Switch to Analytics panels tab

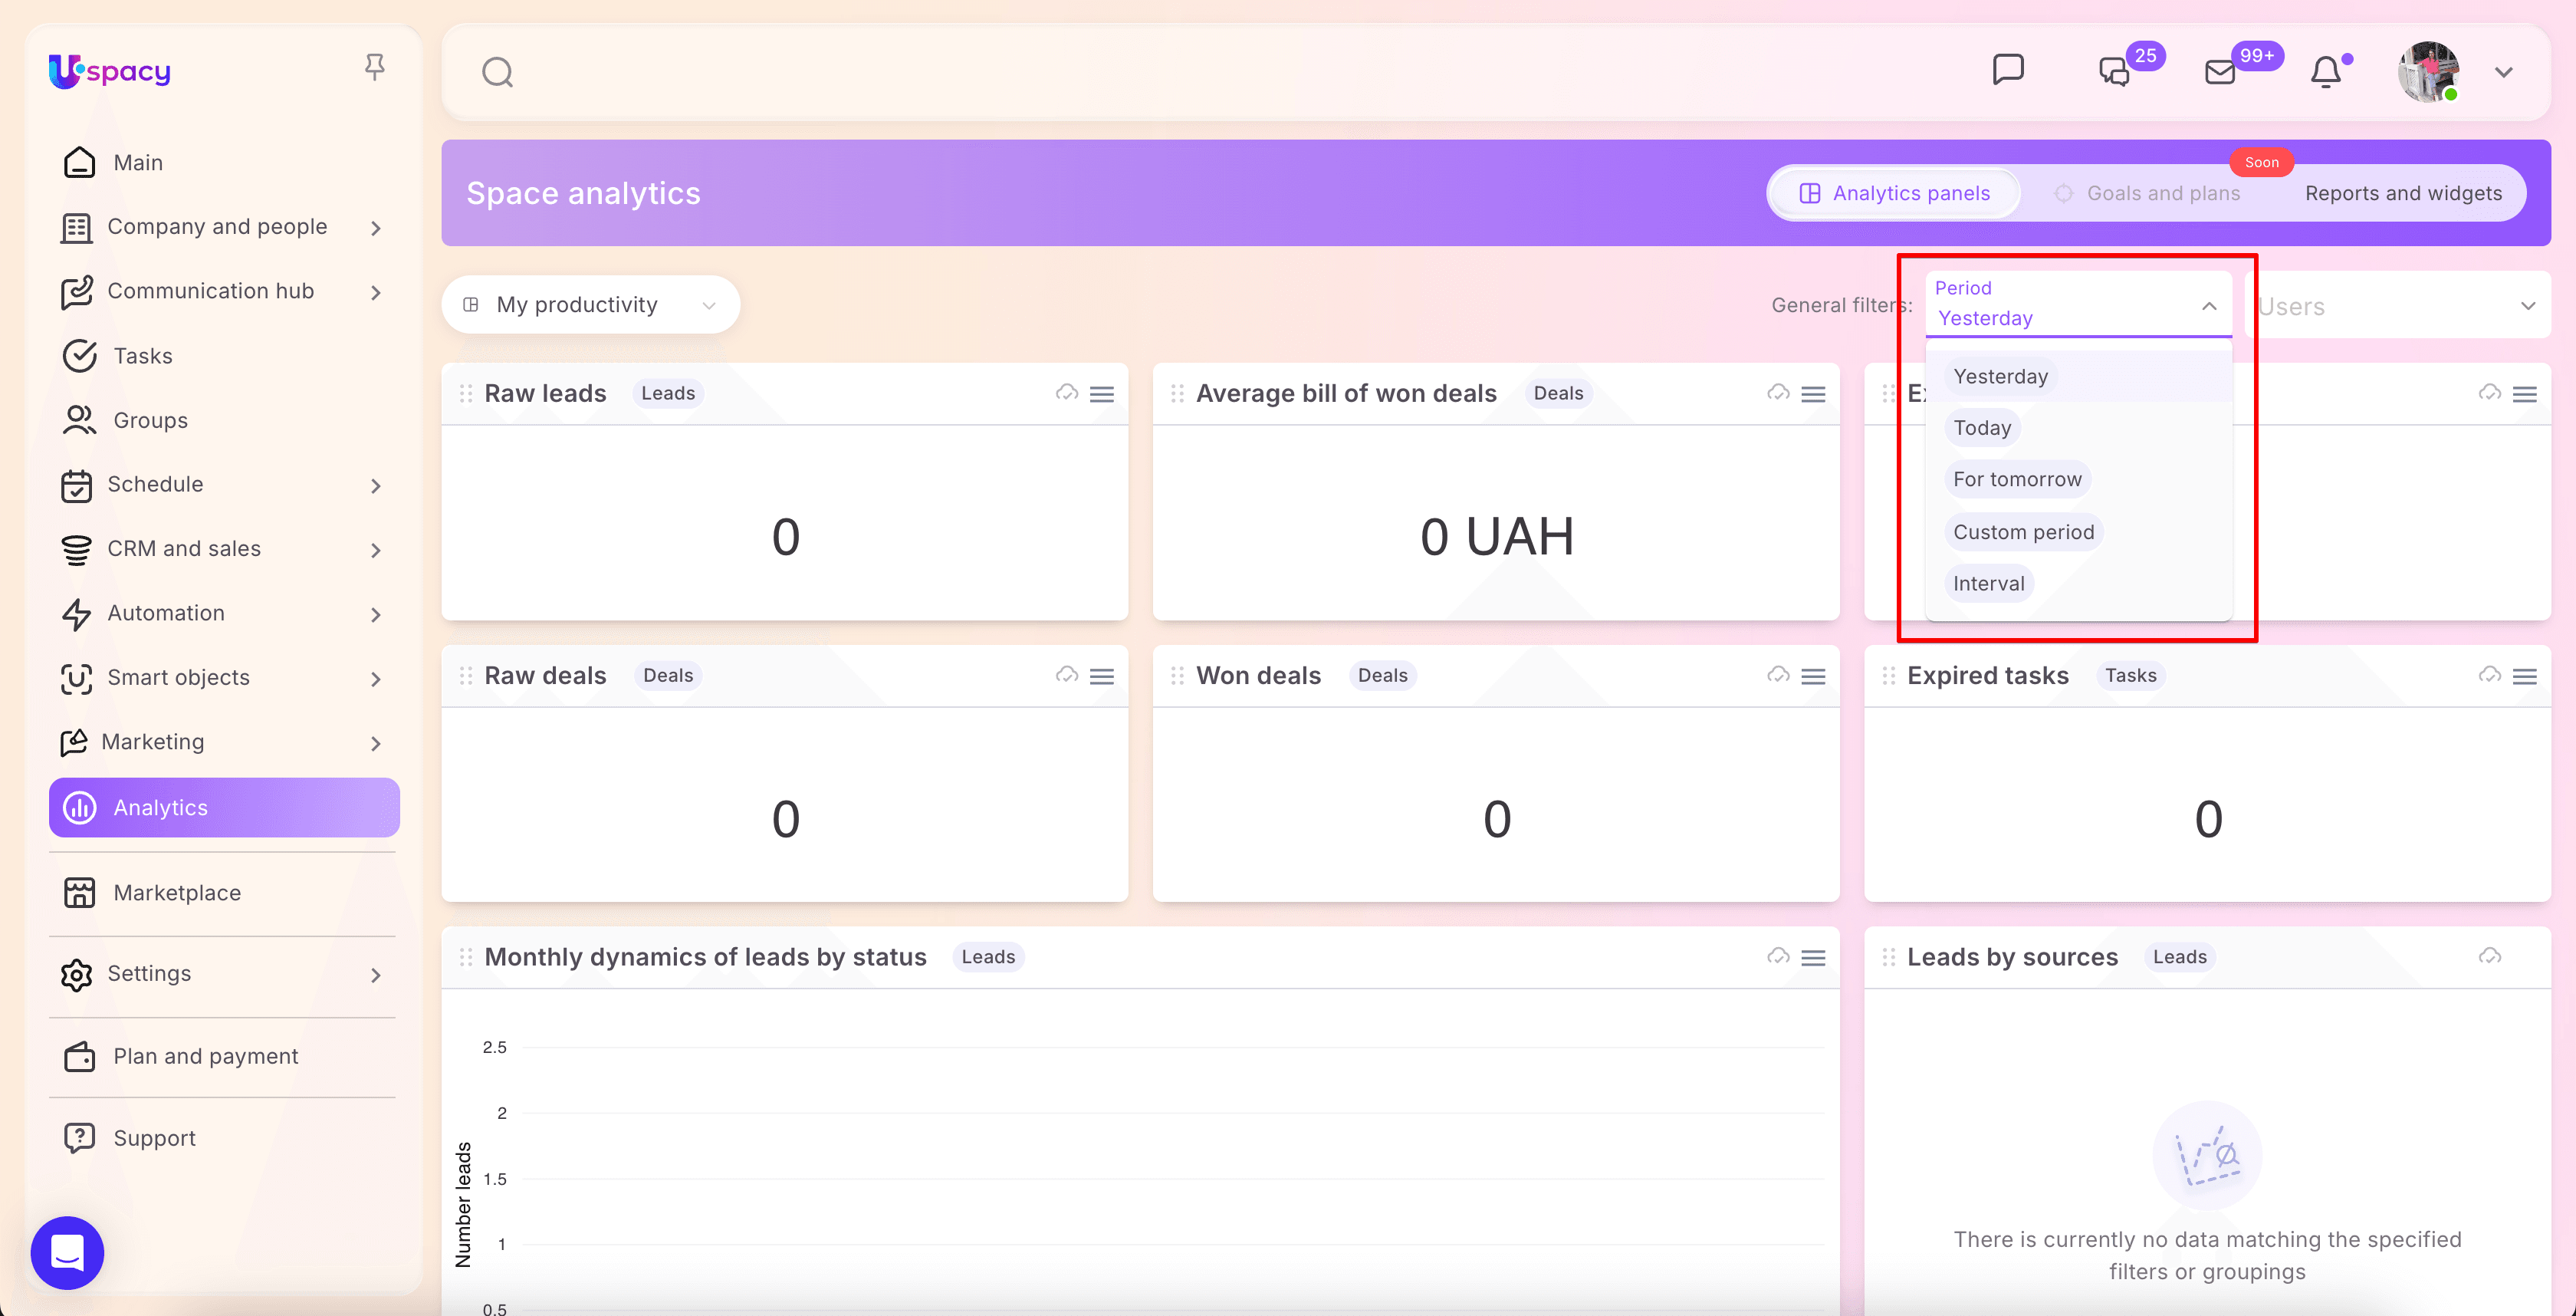tap(1894, 193)
